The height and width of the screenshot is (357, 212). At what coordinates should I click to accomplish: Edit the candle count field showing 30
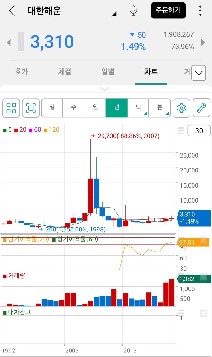[199, 131]
